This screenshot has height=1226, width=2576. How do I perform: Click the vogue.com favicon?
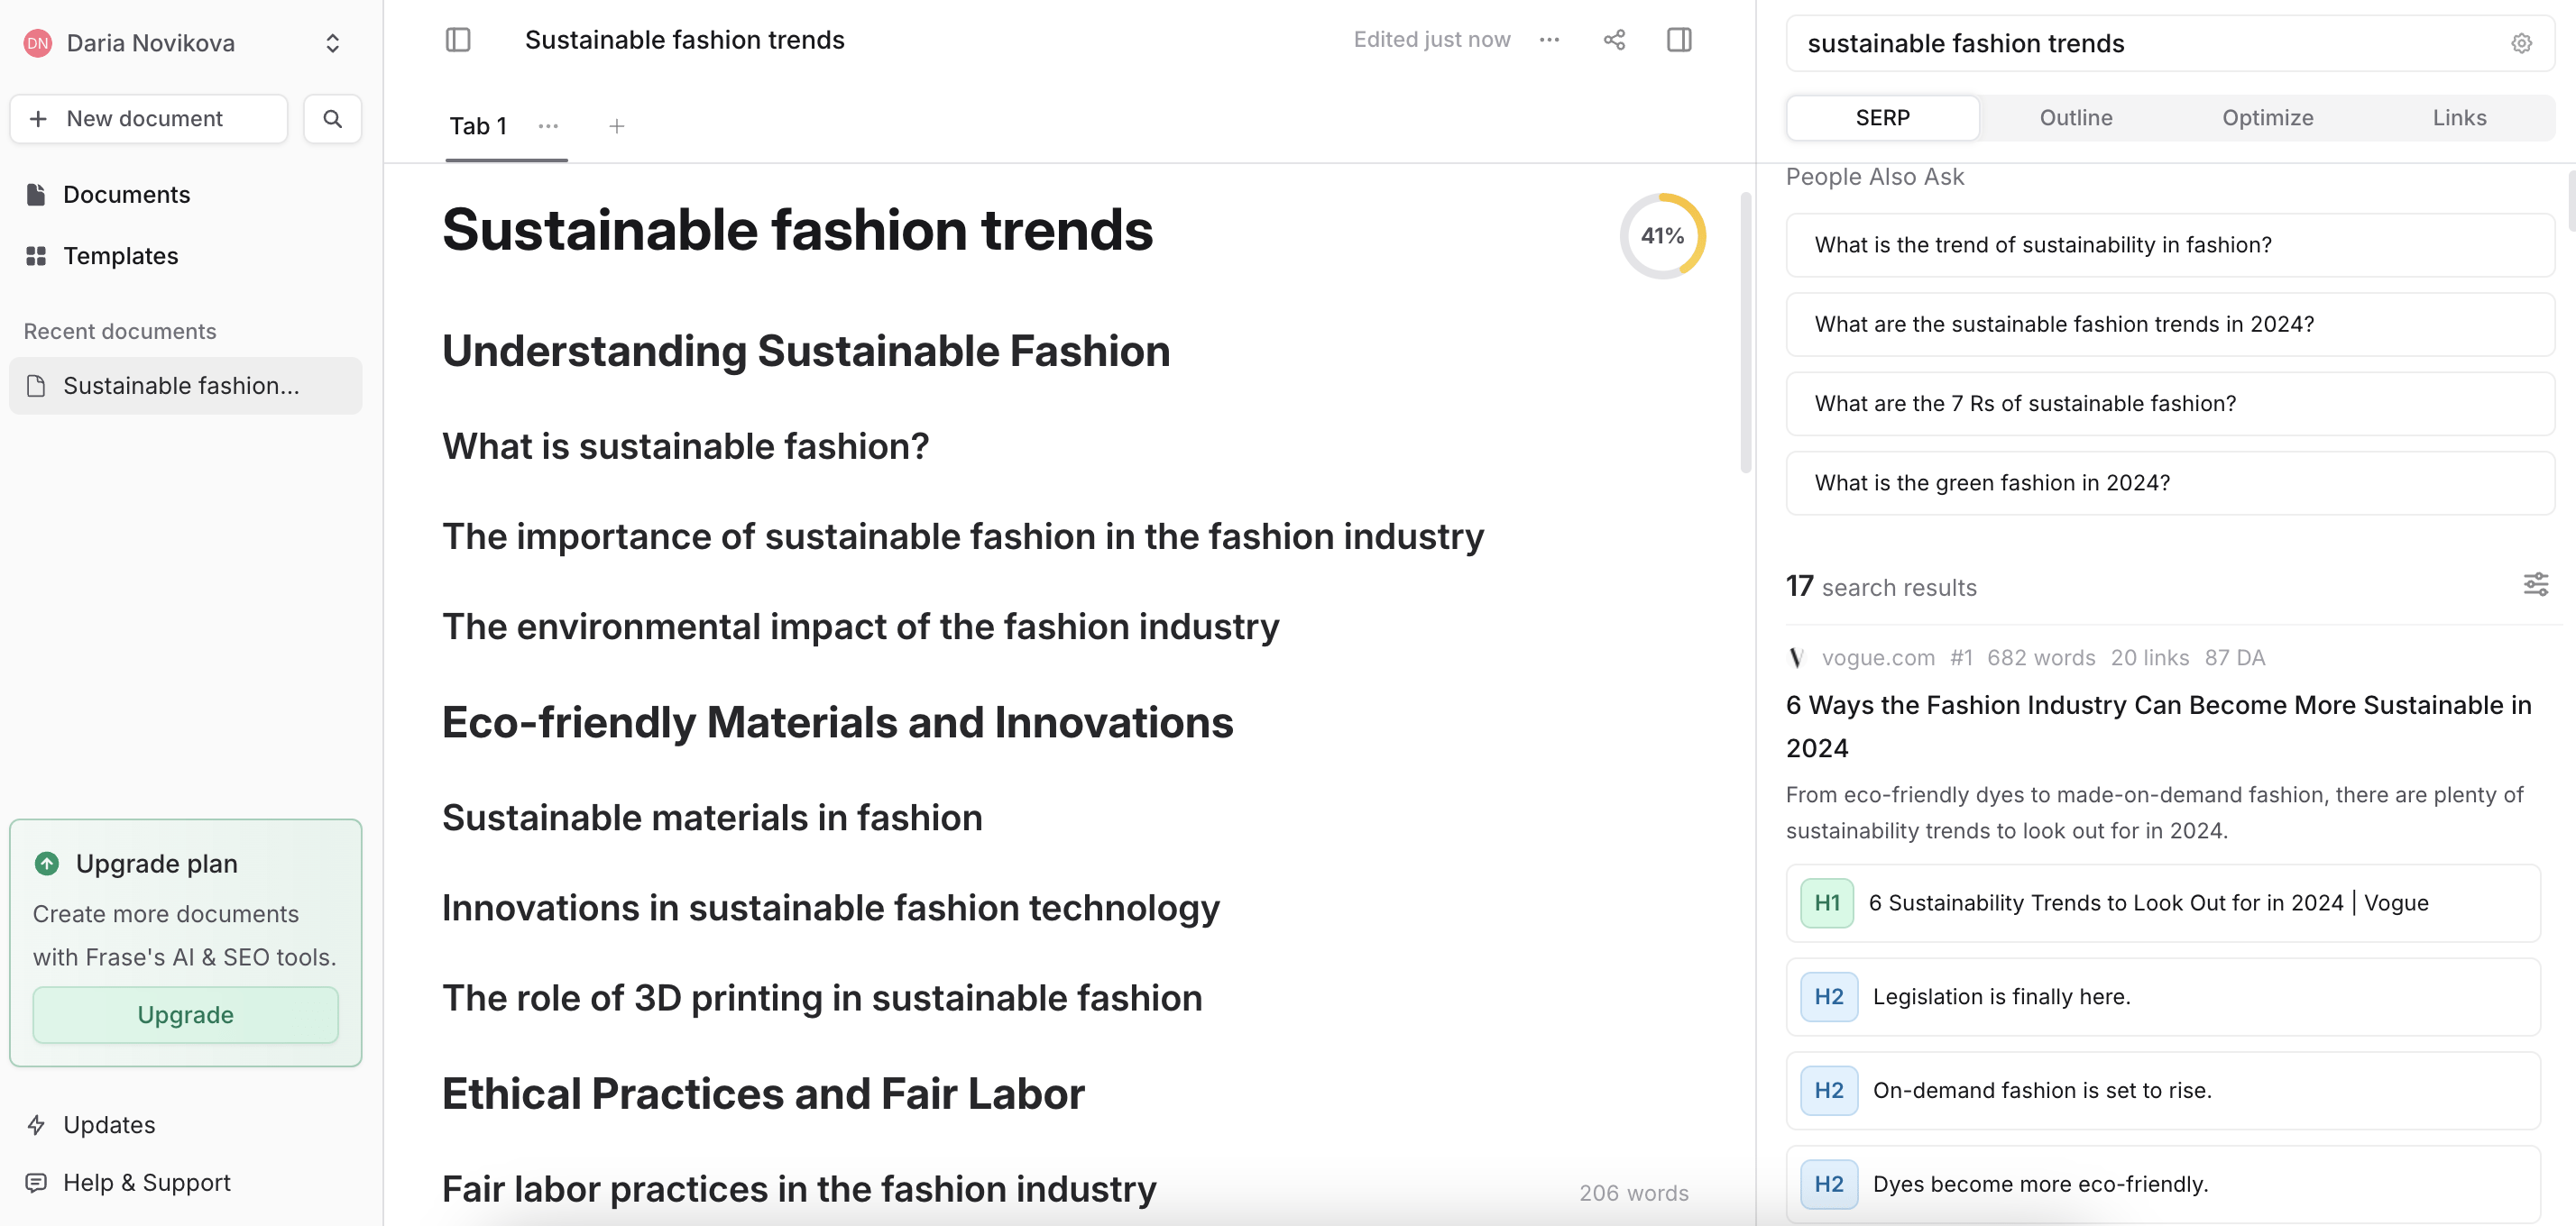pos(1797,657)
